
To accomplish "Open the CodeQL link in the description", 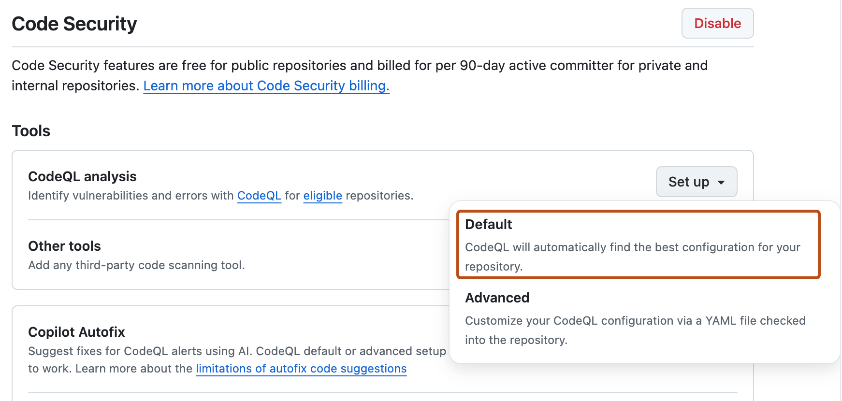I will [259, 196].
